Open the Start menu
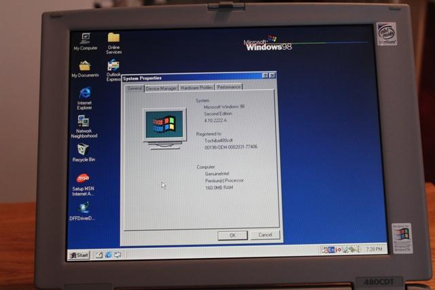Screen dimensions: 435x290 pyautogui.click(x=79, y=255)
